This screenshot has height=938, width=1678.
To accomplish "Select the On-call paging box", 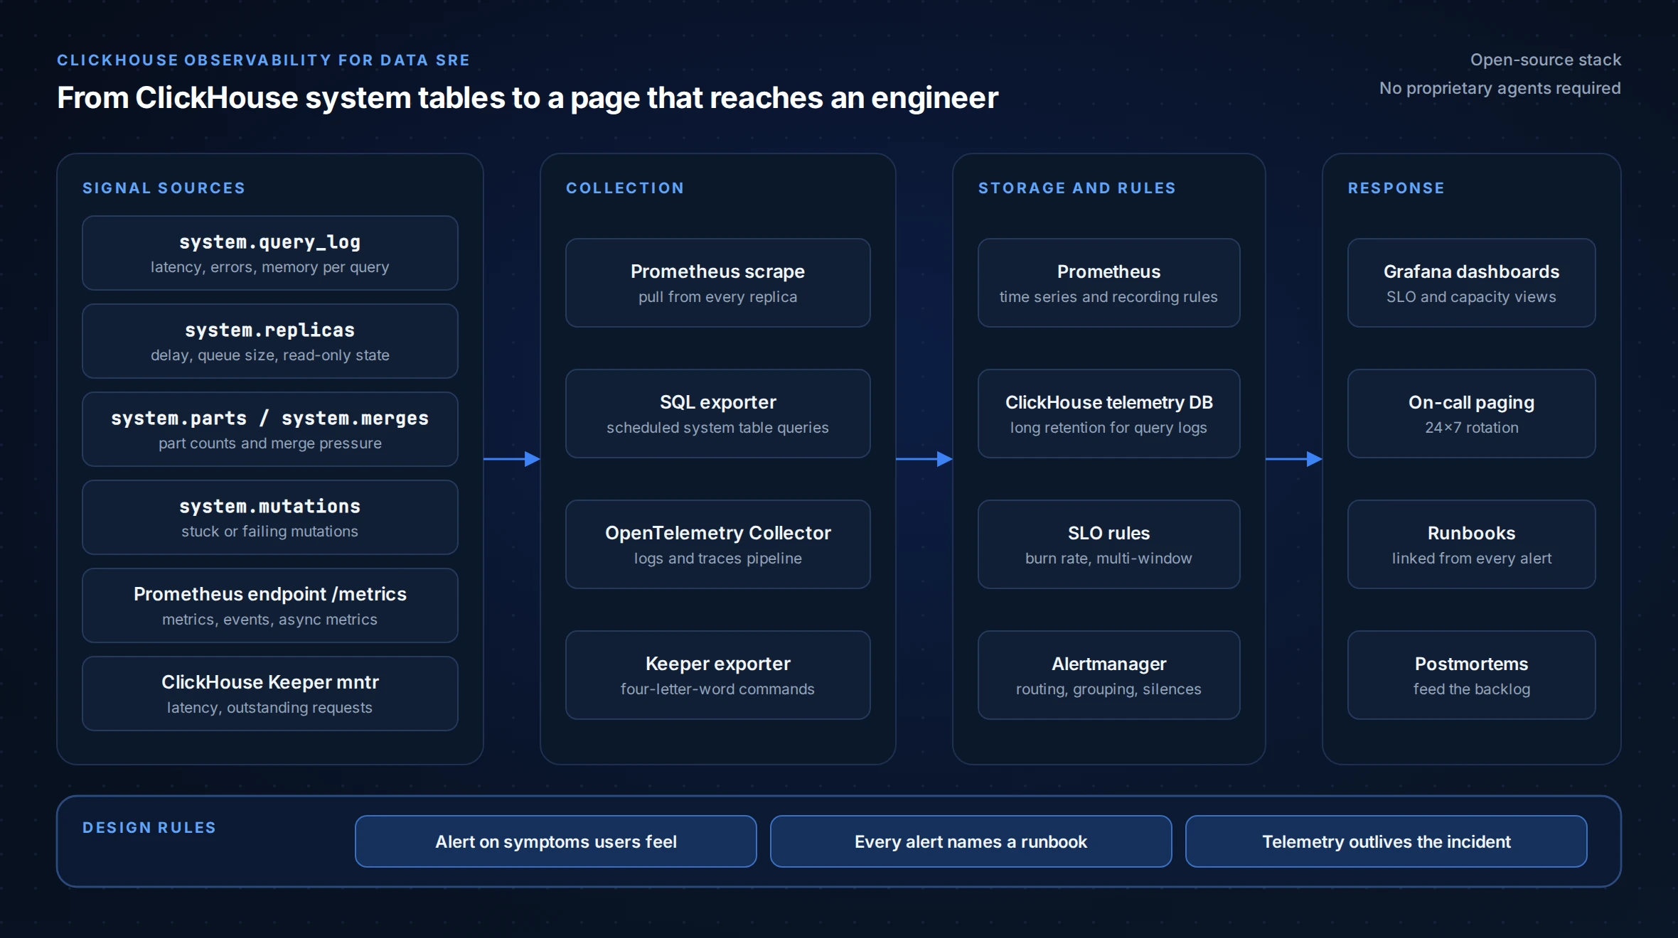I will (1472, 414).
